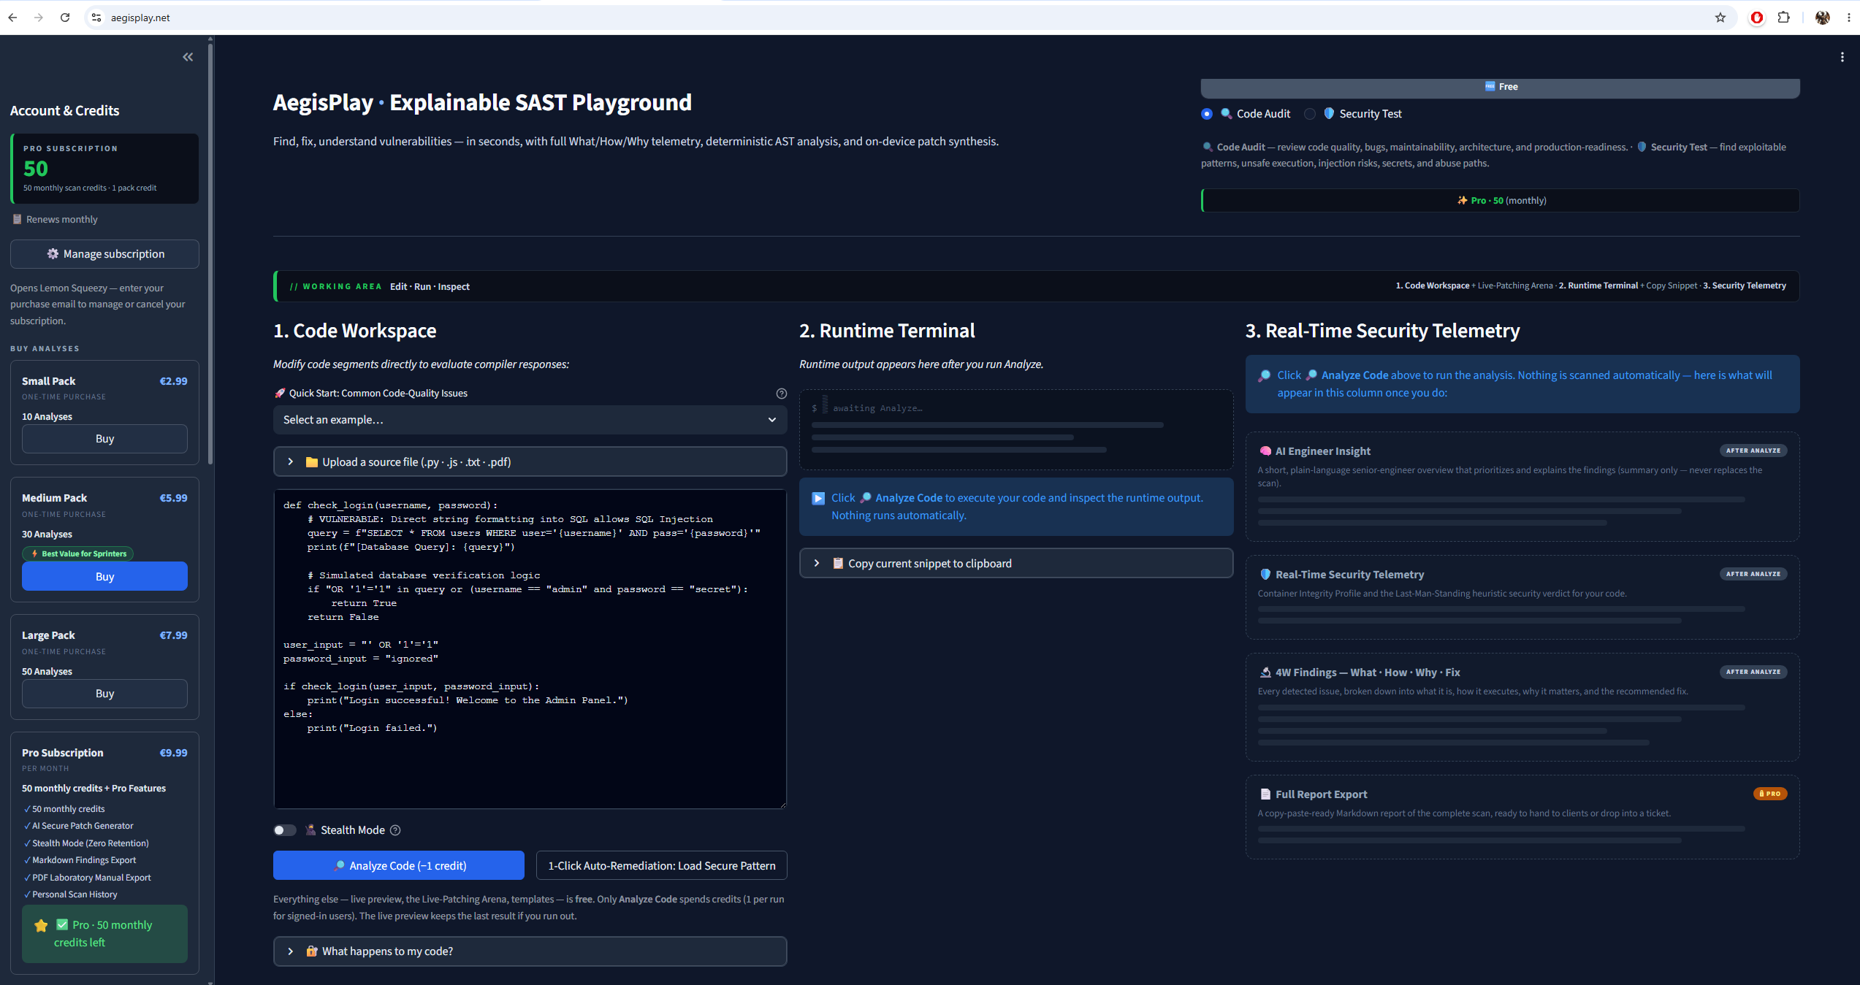Click the Manage subscription button
The image size is (1860, 985).
[104, 254]
